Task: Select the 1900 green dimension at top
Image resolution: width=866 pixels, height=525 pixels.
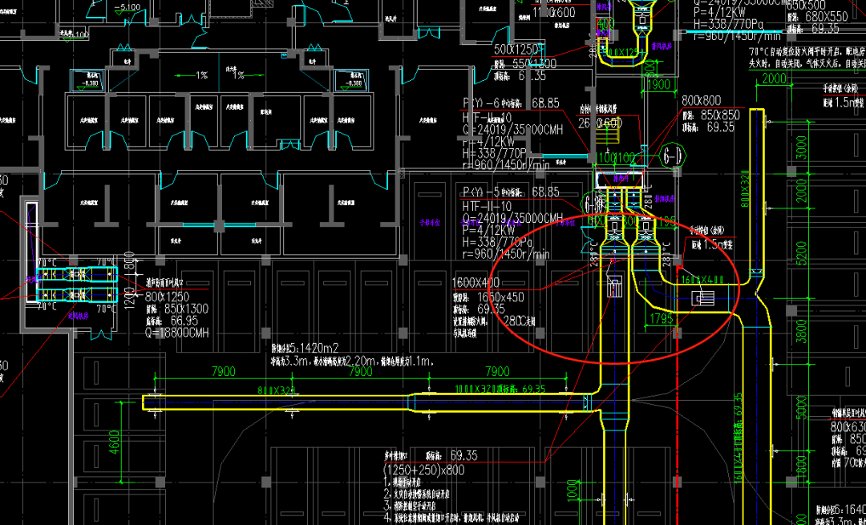Action: 658,85
